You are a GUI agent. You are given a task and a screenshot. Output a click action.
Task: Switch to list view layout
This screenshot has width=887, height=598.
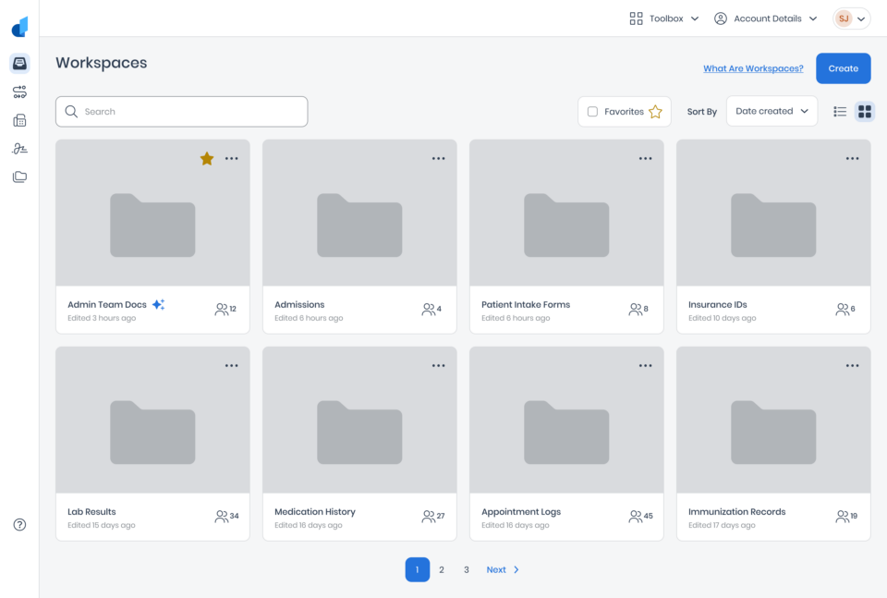click(x=840, y=112)
